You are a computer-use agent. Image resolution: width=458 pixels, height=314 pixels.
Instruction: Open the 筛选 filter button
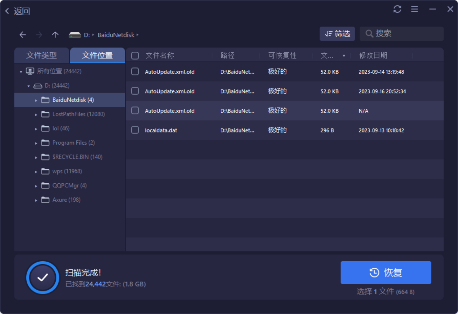(337, 34)
